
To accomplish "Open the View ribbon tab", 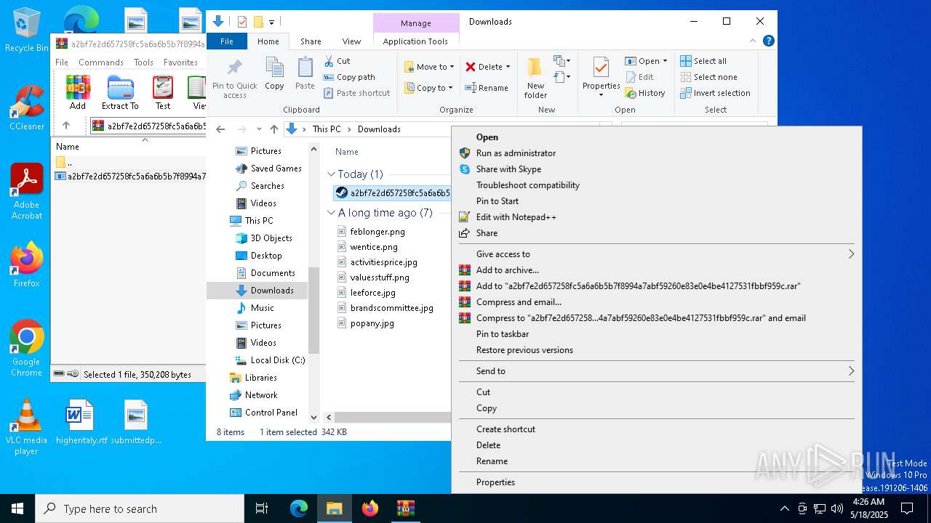I will (351, 41).
